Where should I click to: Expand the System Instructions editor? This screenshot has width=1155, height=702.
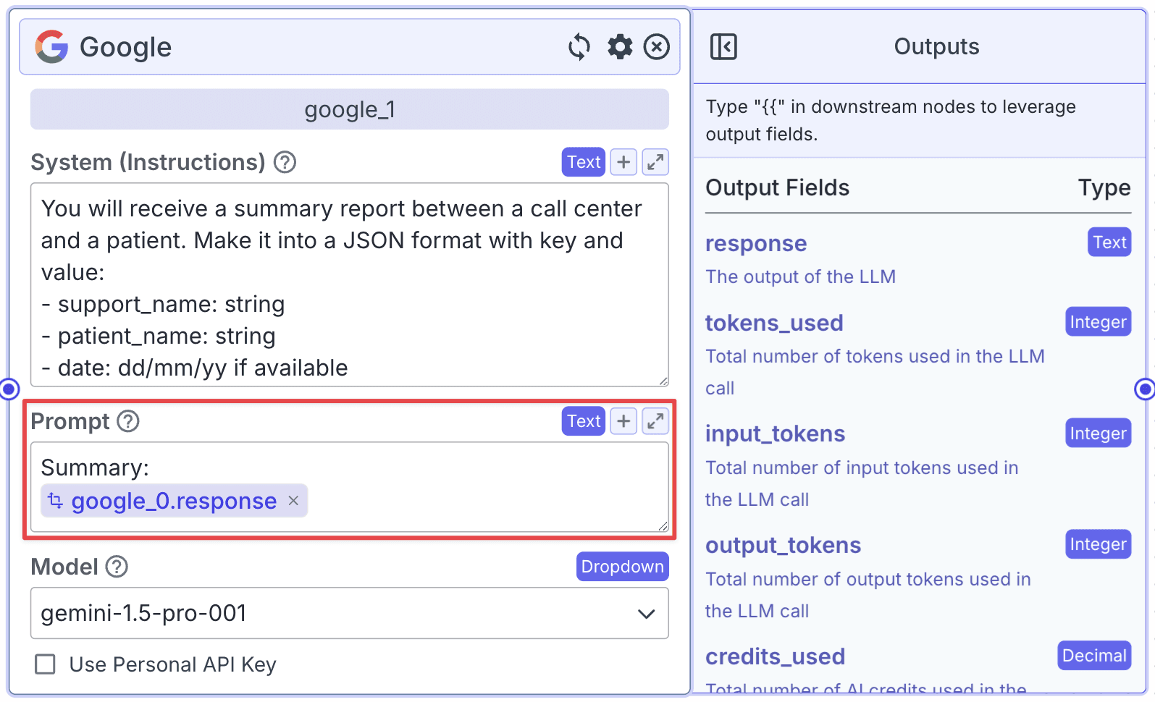[x=655, y=162]
